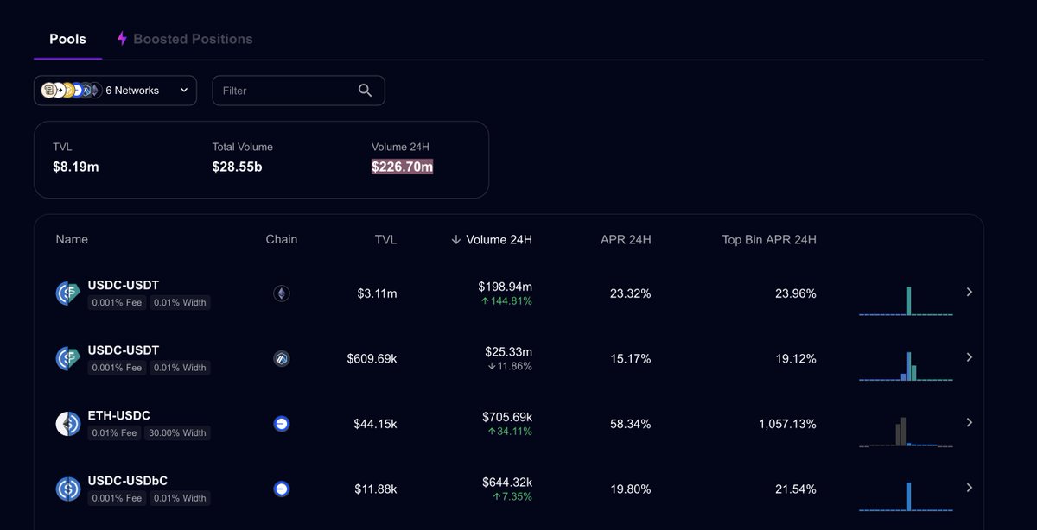Open chevron for the $3.11m USDC-USDT pool
Screen dimensions: 1037x530
coord(970,293)
